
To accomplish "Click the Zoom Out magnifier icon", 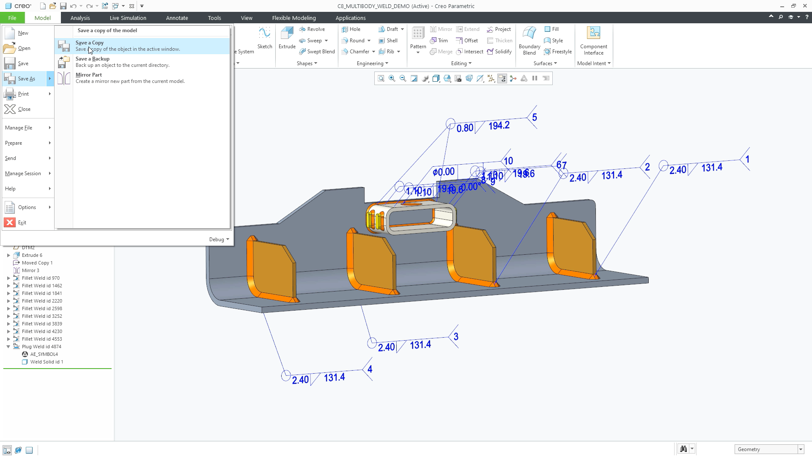I will [403, 78].
